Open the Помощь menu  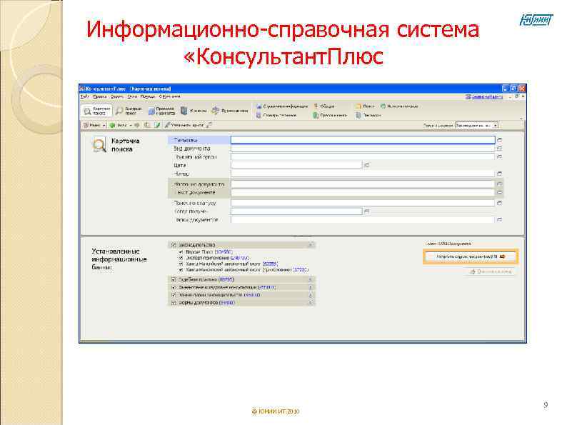click(x=148, y=97)
